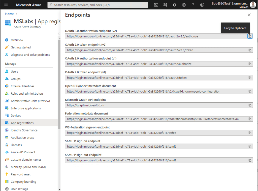Close the Endpoints panel
This screenshot has width=258, height=191.
click(x=249, y=15)
